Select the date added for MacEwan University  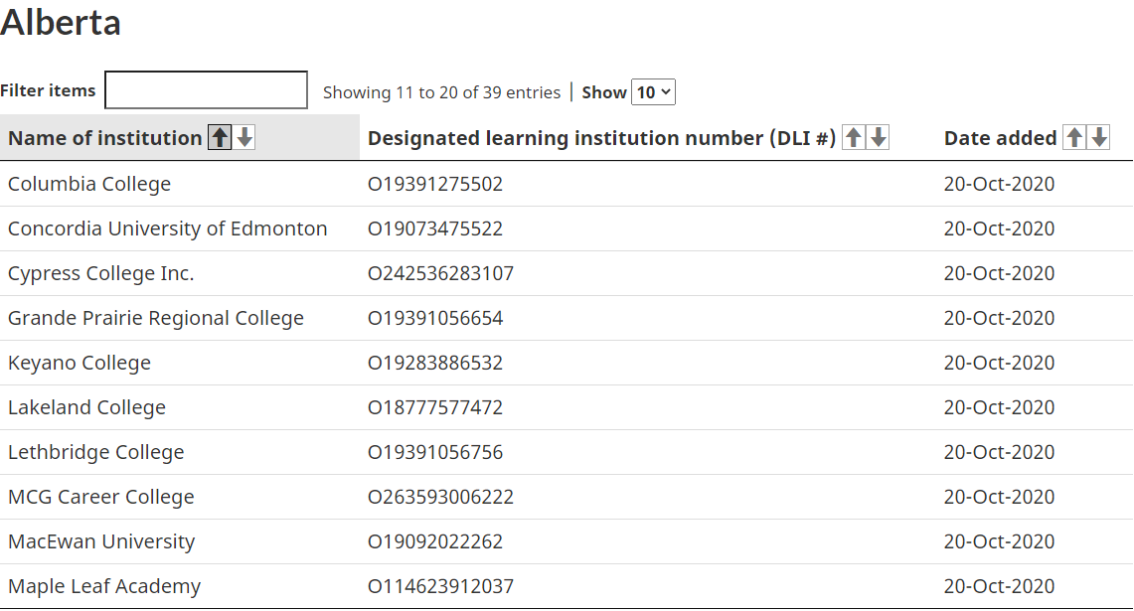[x=1000, y=541]
